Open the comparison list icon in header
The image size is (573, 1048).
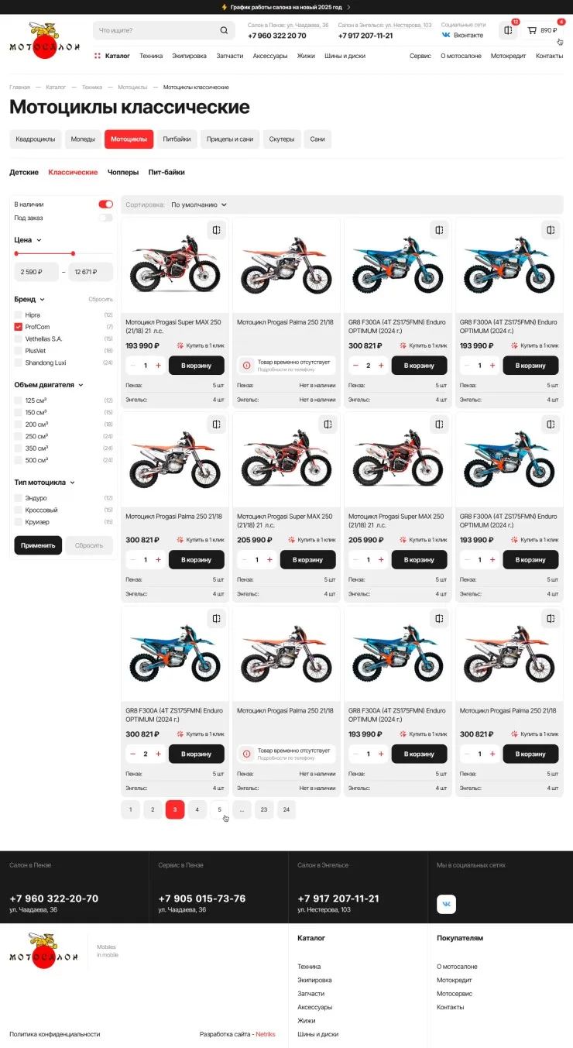pyautogui.click(x=508, y=30)
